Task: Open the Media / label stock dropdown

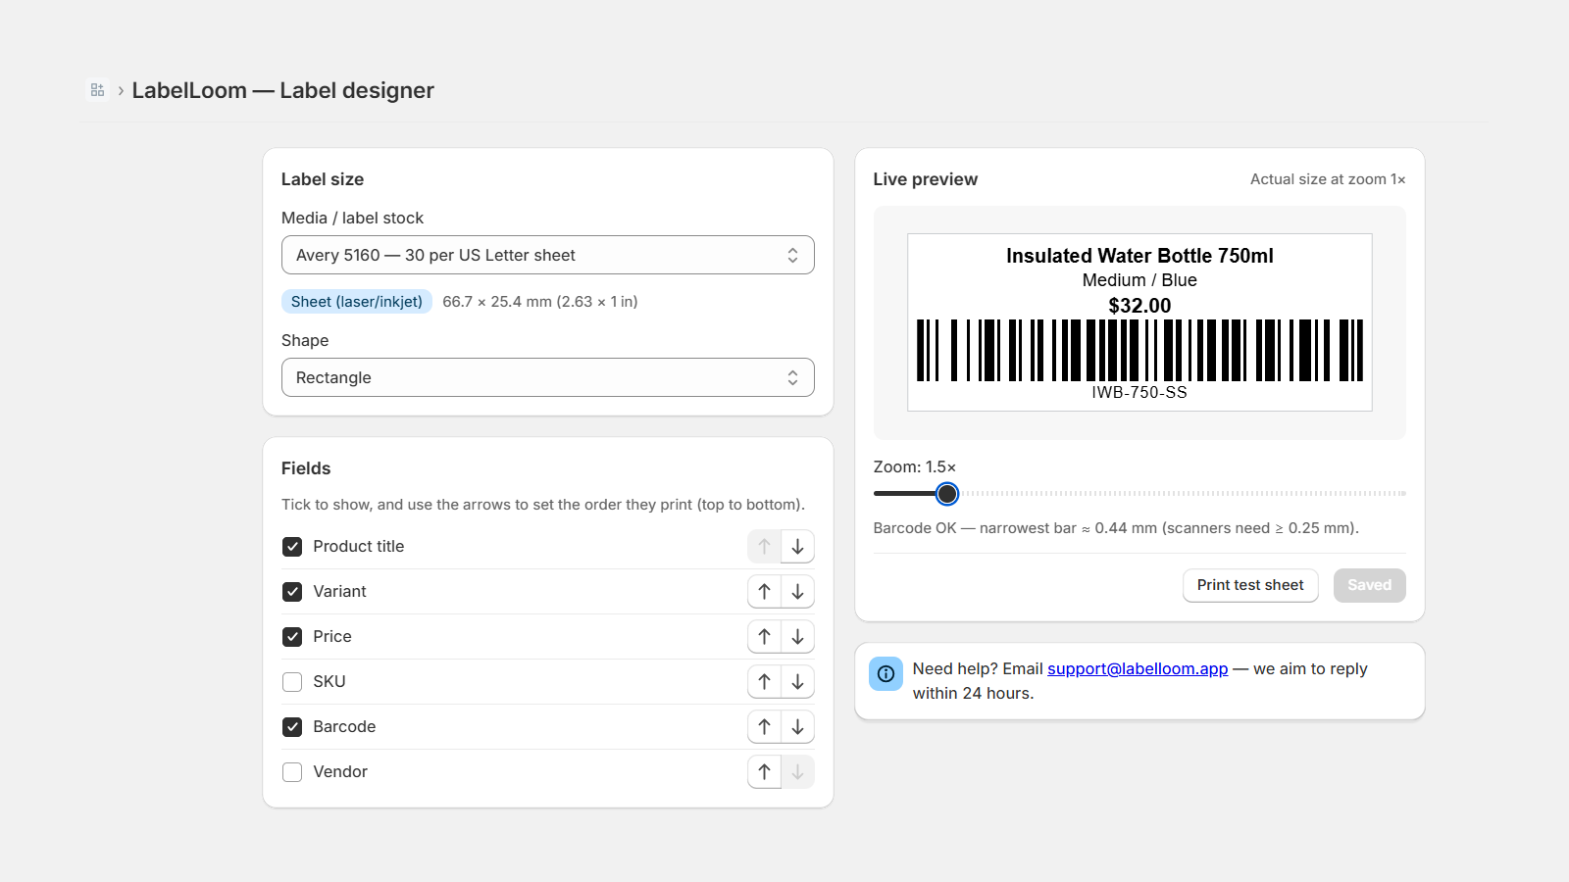Action: pos(548,255)
